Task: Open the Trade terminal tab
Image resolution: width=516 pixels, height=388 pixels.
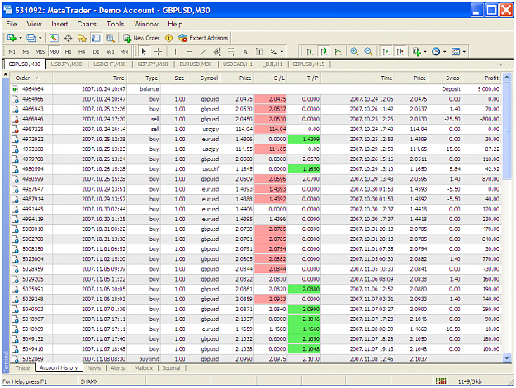Action: click(22, 368)
